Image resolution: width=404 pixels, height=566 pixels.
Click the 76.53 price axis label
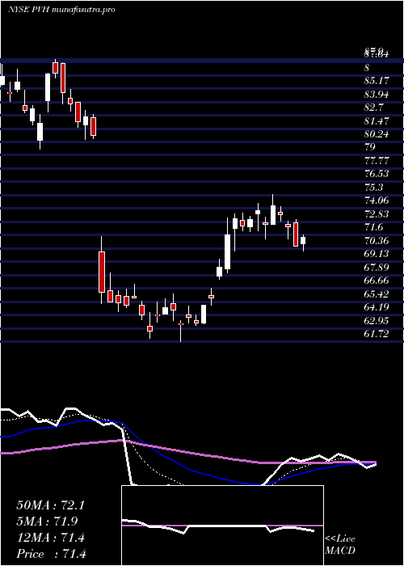pyautogui.click(x=377, y=174)
